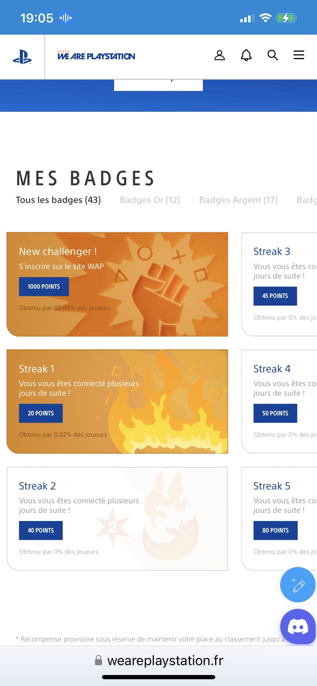Open the hamburger menu
Image resolution: width=317 pixels, height=686 pixels.
pos(299,55)
